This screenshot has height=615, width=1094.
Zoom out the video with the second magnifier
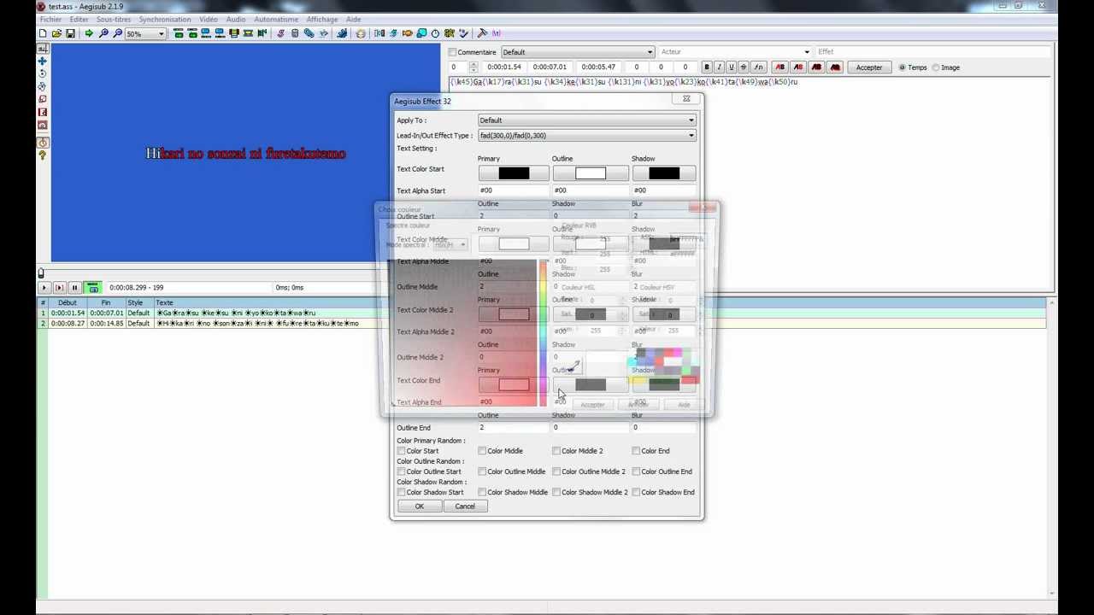[x=117, y=33]
